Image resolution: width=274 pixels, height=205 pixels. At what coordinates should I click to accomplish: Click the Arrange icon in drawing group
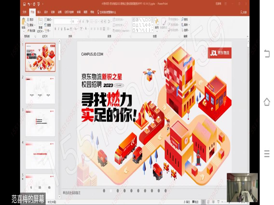[157, 22]
